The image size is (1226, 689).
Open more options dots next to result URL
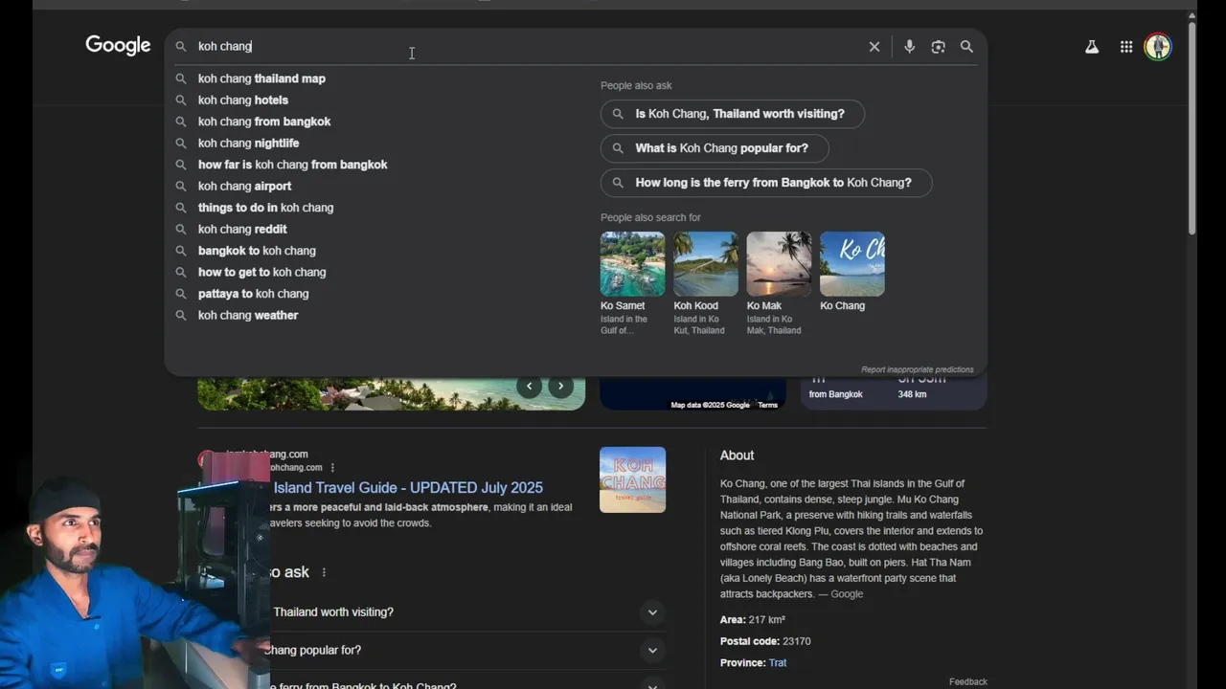[332, 468]
